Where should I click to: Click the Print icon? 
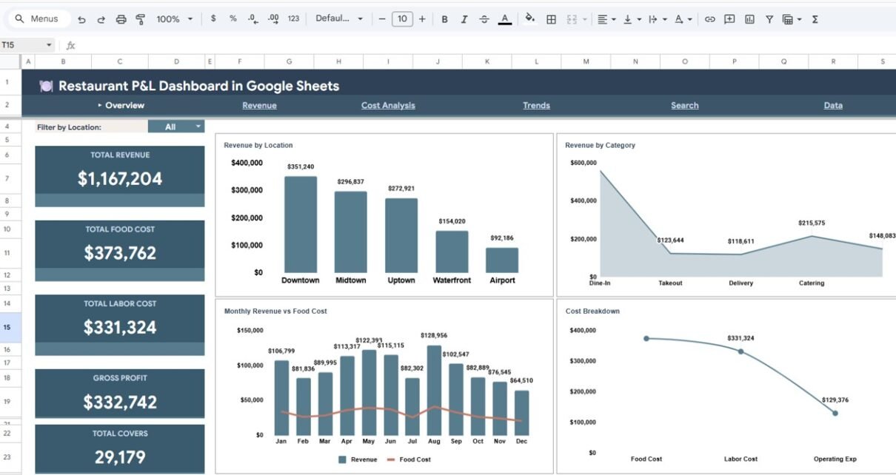tap(121, 19)
